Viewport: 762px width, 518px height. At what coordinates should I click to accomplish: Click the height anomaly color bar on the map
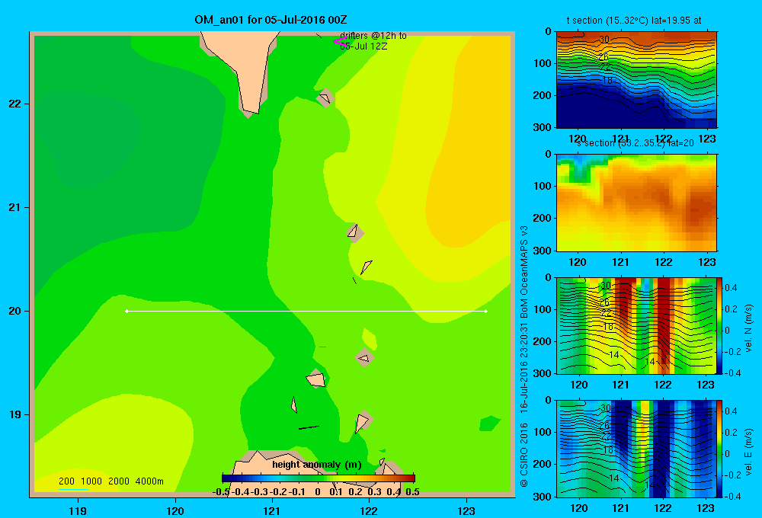pyautogui.click(x=319, y=478)
